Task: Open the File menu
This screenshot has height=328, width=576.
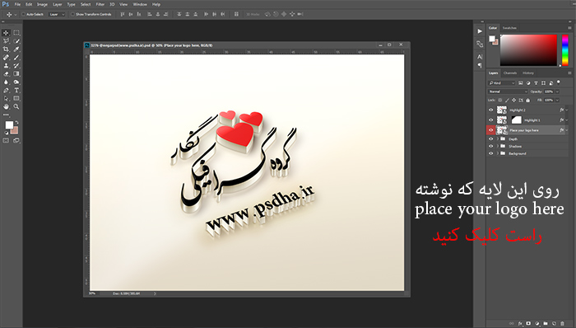Action: tap(17, 4)
